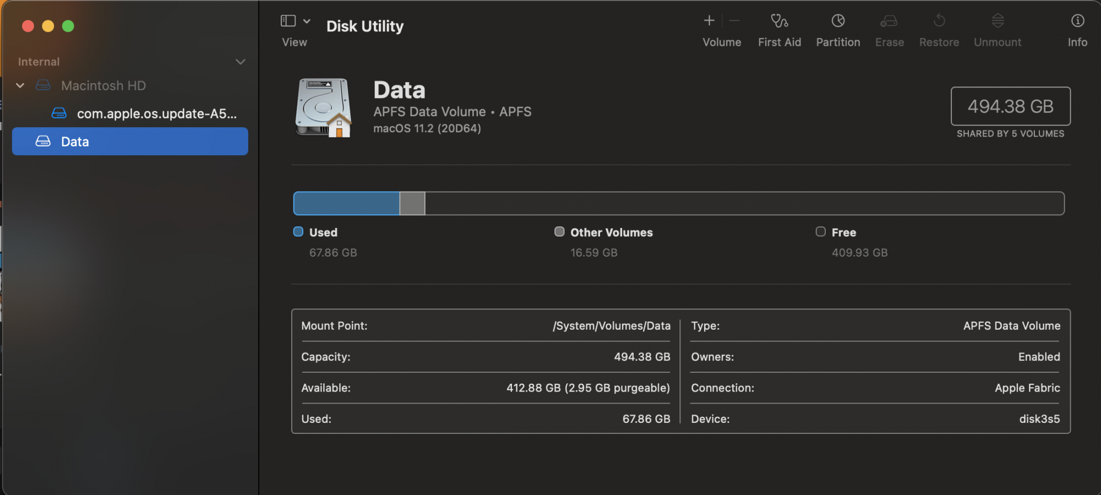Click the Disk Utility window title
This screenshot has height=495, width=1101.
(x=365, y=26)
